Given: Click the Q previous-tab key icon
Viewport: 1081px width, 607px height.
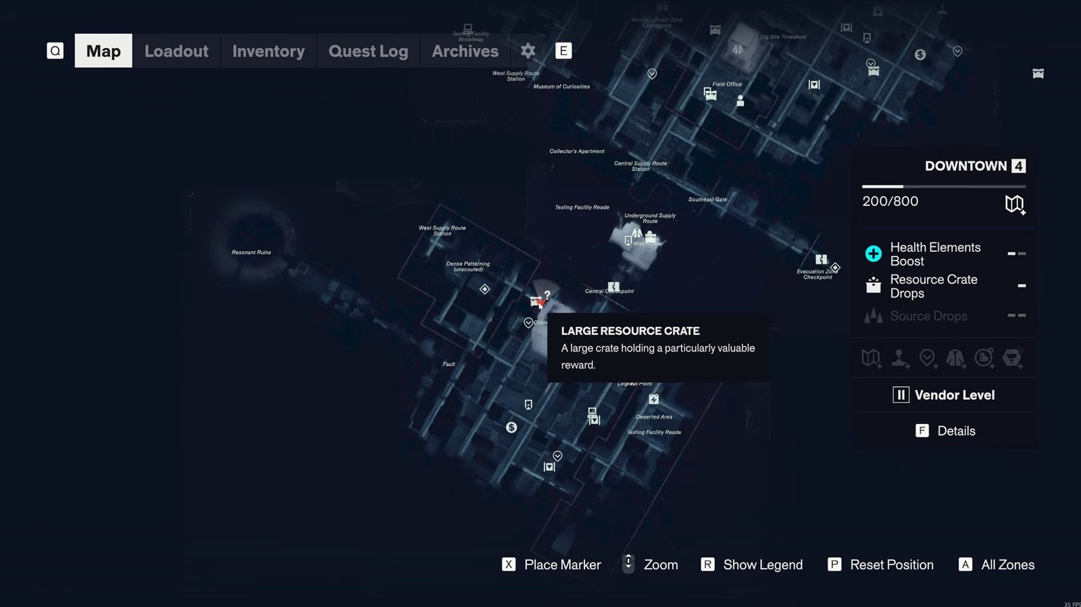Looking at the screenshot, I should point(55,51).
